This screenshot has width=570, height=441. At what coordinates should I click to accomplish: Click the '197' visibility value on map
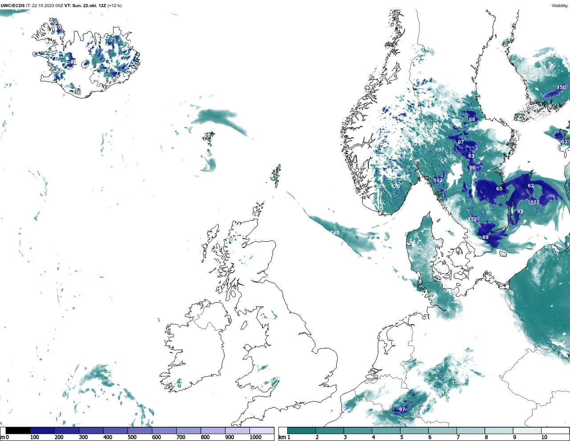(x=440, y=150)
